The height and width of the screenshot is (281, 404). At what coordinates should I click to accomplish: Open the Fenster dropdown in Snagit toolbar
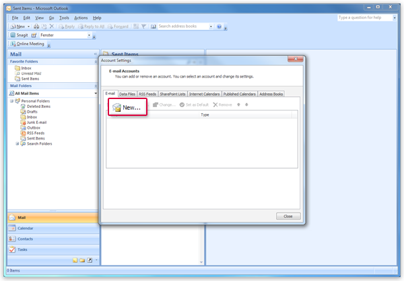89,35
